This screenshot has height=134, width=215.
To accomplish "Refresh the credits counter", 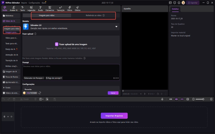I will coord(40,93).
